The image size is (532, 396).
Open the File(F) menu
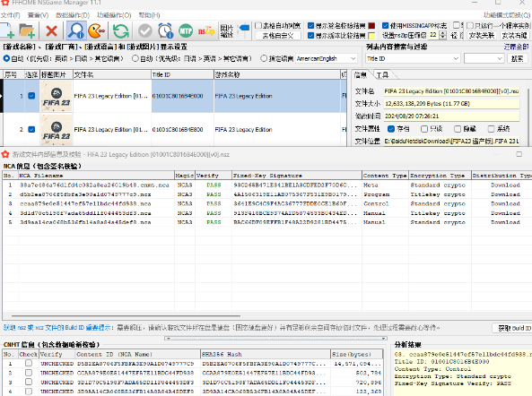pyautogui.click(x=10, y=15)
